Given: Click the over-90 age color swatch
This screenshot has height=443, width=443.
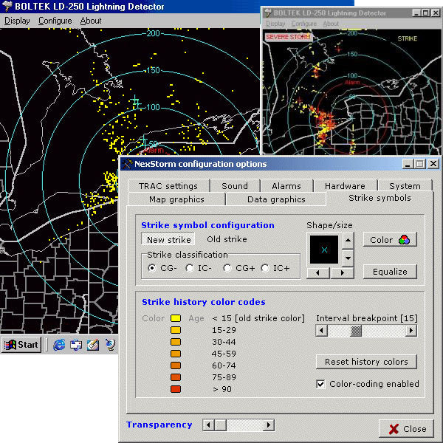Looking at the screenshot, I should click(176, 389).
